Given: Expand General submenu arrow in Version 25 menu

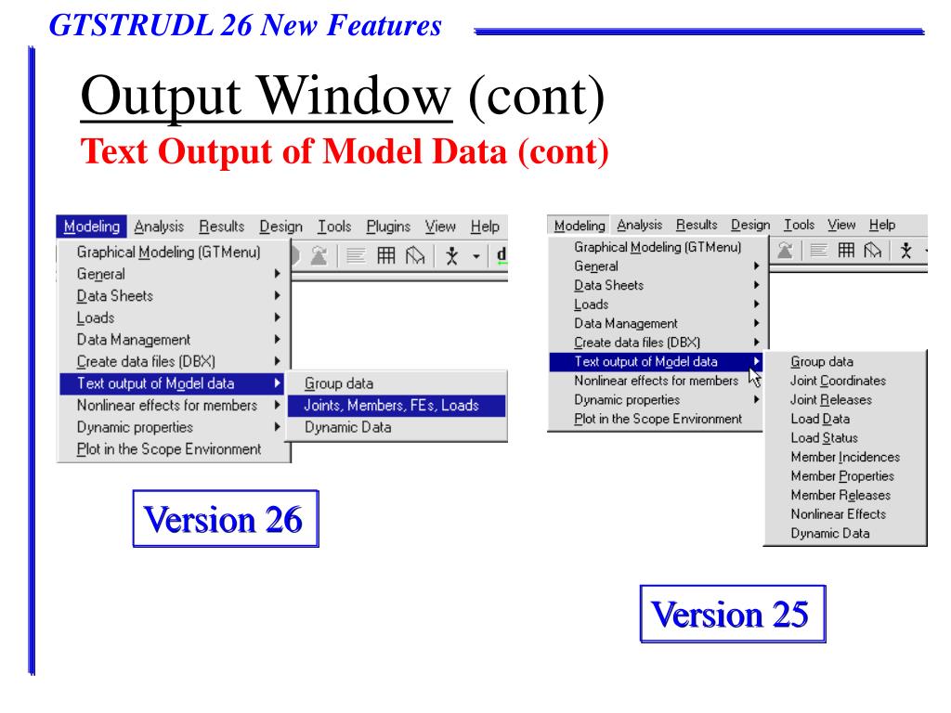Looking at the screenshot, I should [x=756, y=266].
